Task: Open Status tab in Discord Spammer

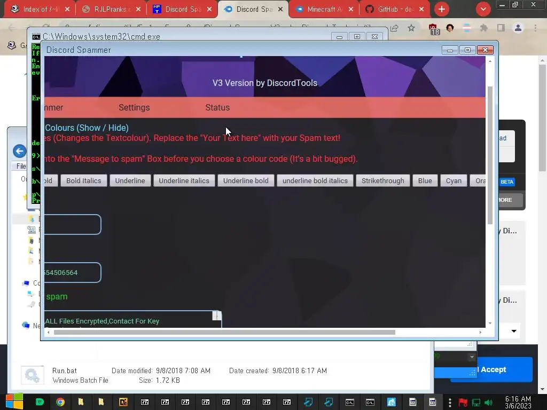Action: (217, 107)
